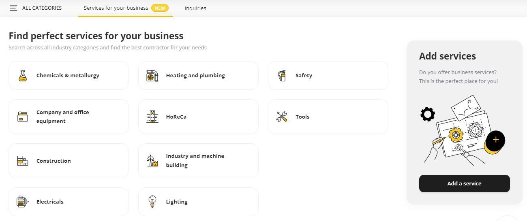Click 'Do you offer business services?' text
527x221 pixels.
point(458,72)
